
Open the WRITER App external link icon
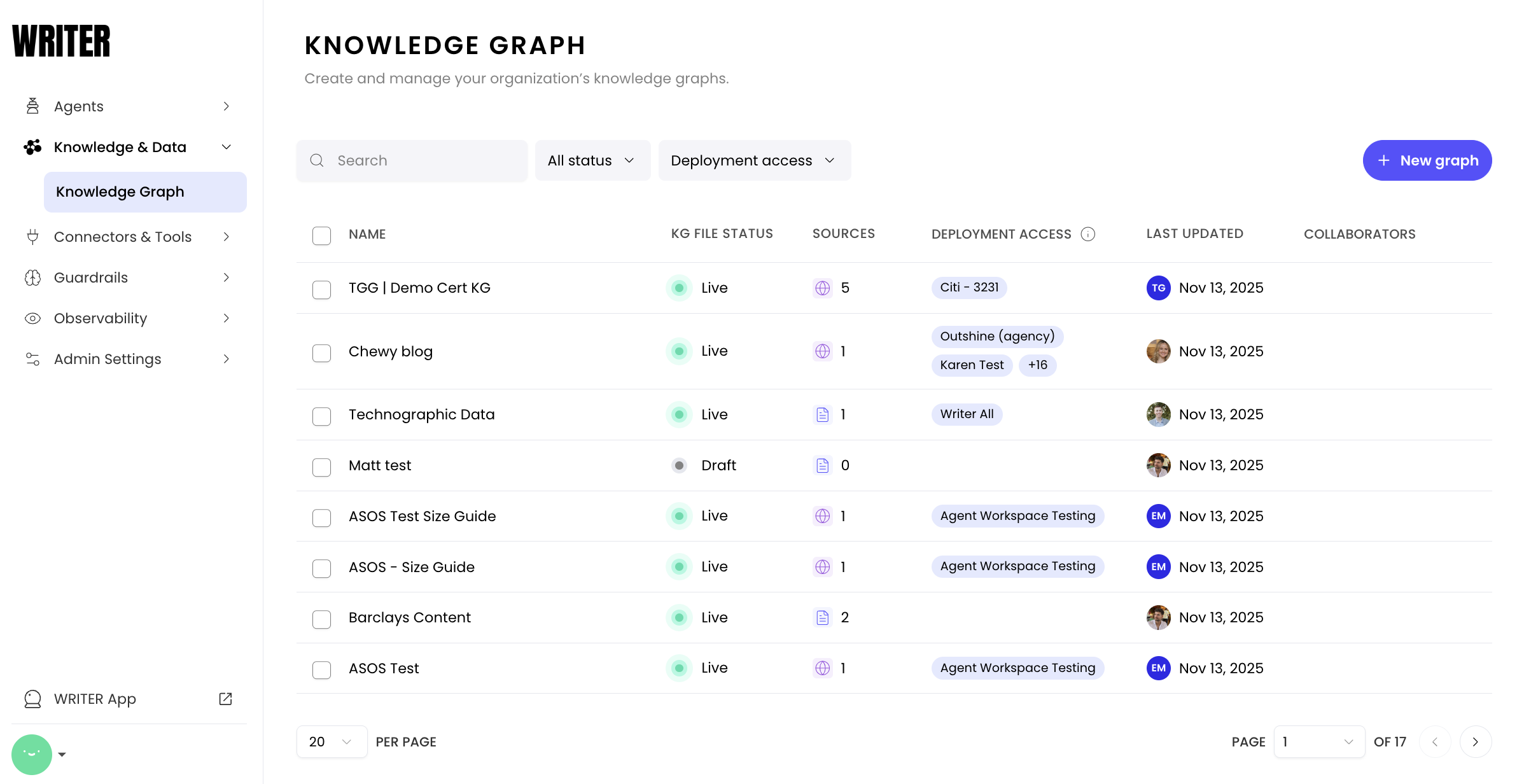[225, 699]
